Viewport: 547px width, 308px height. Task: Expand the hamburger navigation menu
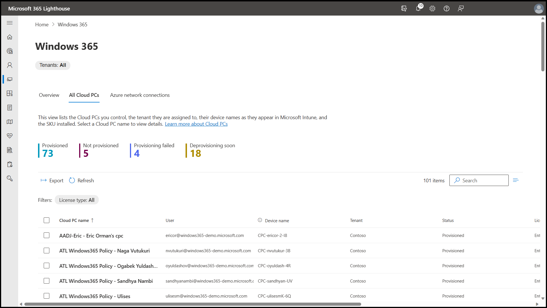[x=10, y=23]
